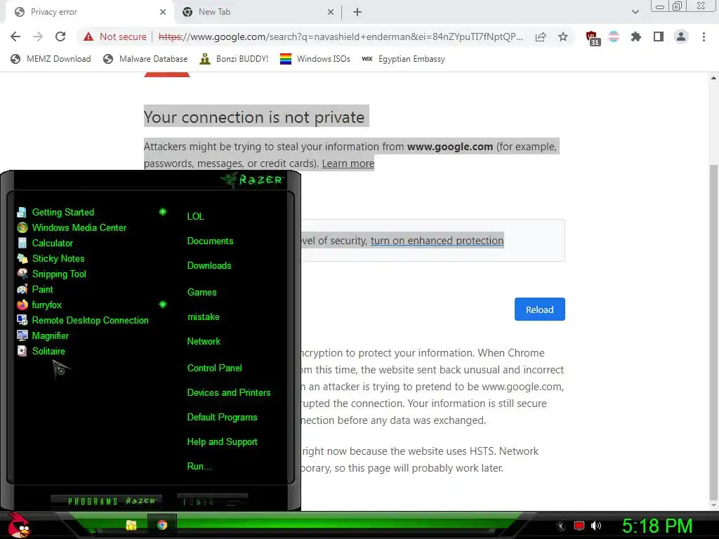Open Remote Desktop Connection
719x539 pixels.
click(83, 320)
